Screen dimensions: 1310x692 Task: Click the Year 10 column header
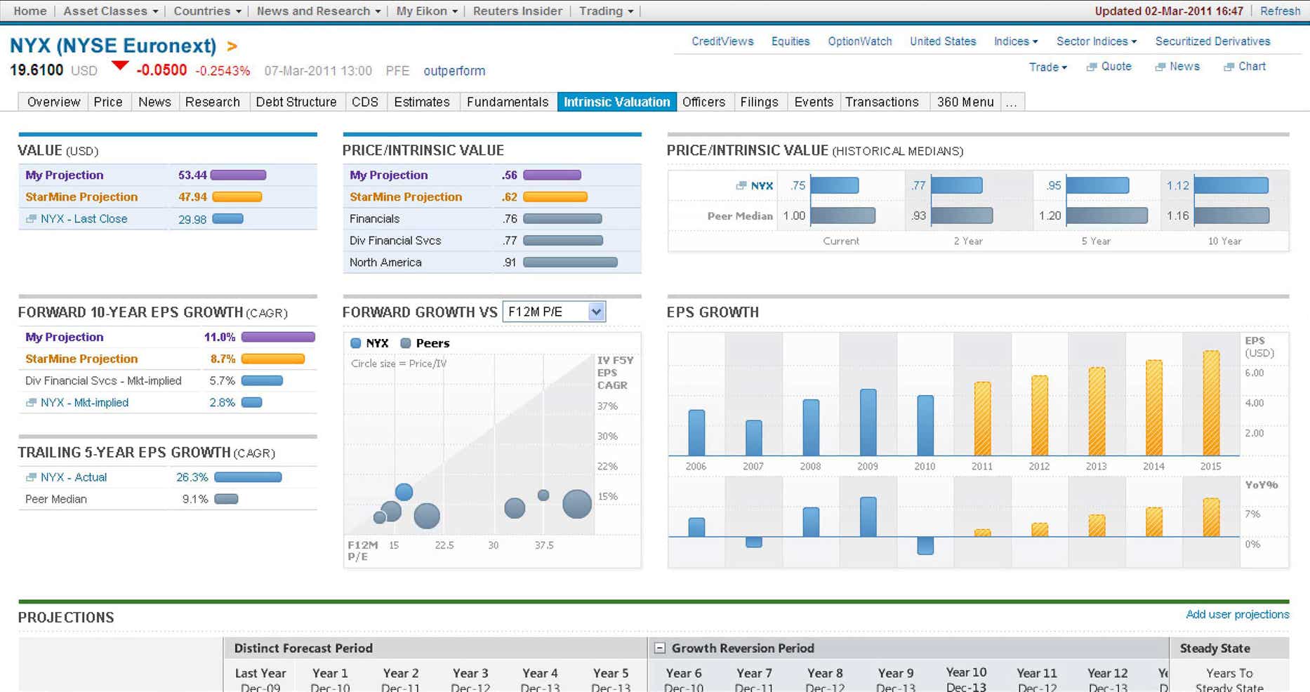966,679
